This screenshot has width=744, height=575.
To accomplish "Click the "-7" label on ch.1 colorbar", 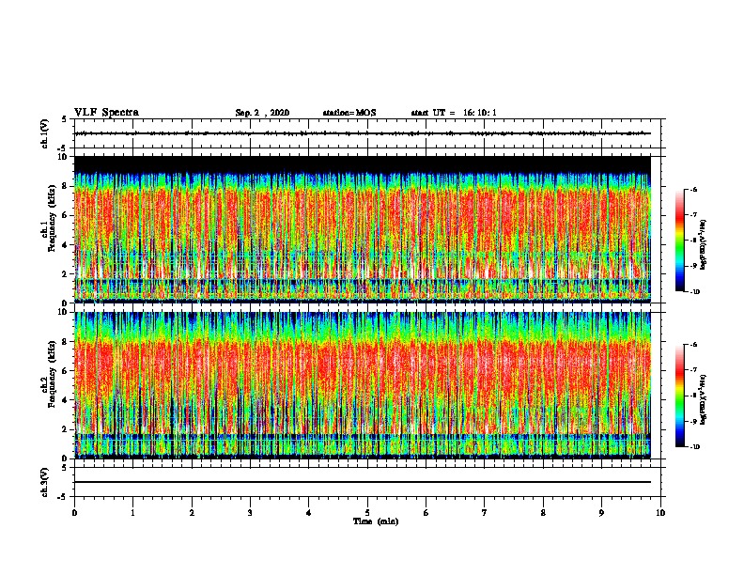I will (x=693, y=215).
